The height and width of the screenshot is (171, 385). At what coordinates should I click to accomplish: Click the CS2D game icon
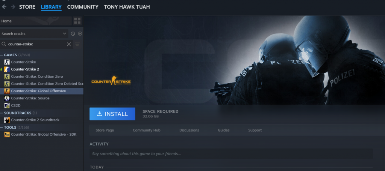tap(7, 105)
